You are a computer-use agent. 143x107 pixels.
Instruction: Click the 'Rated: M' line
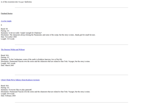[4, 29]
